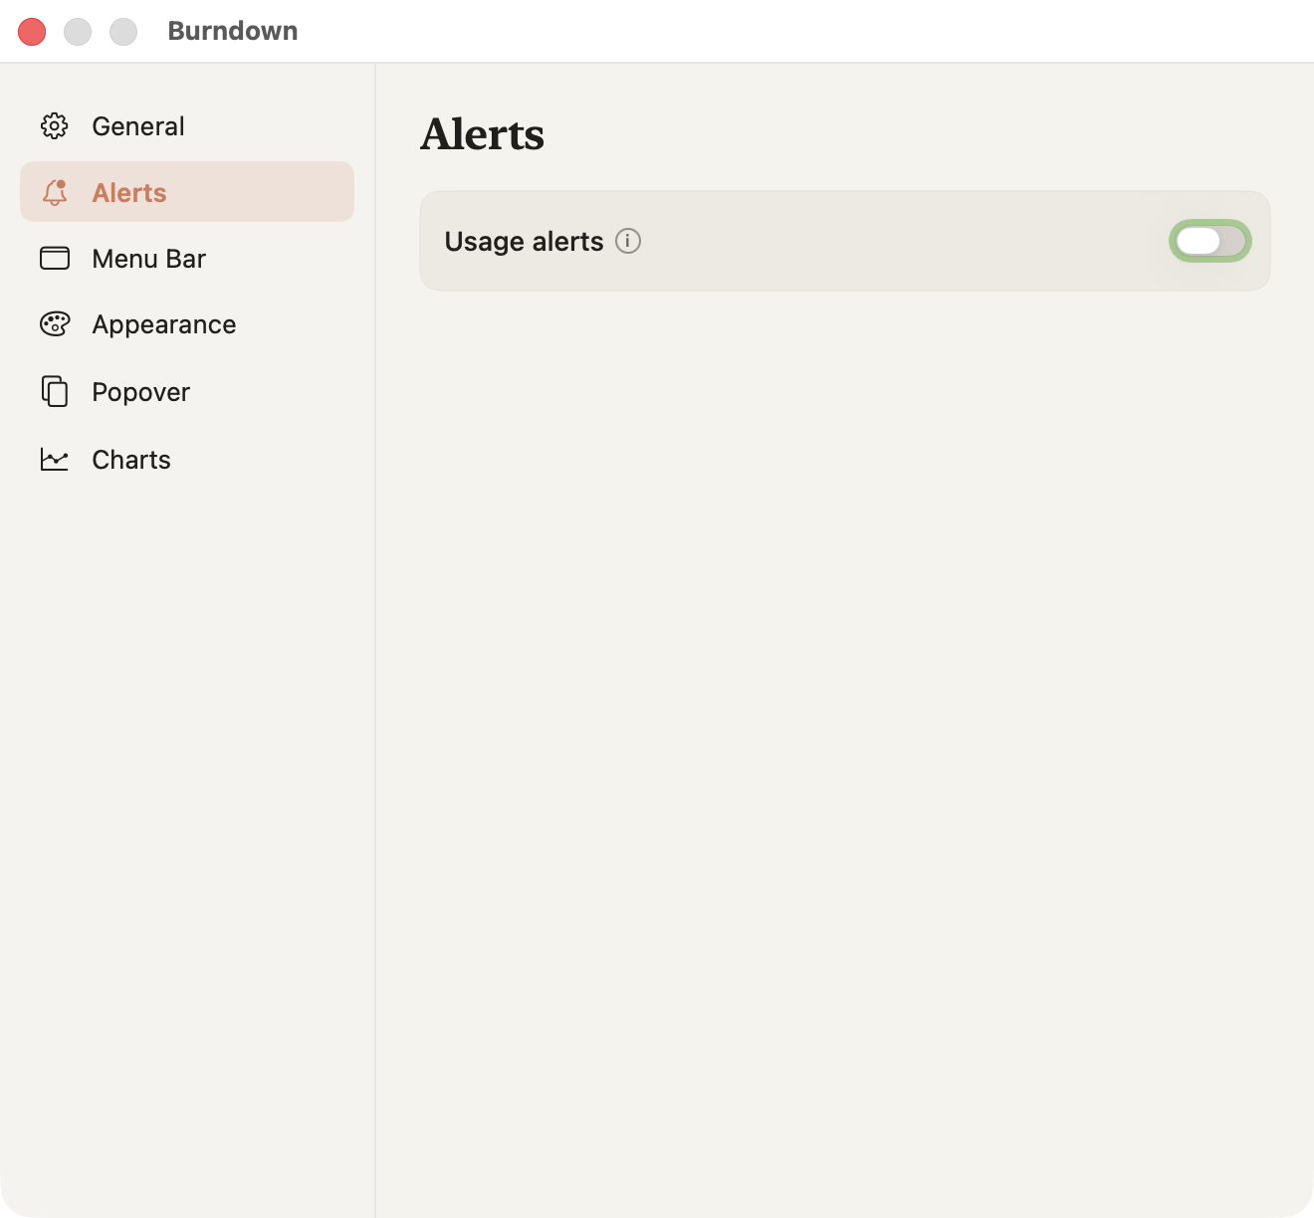Select the Alerts sidebar item
1314x1218 pixels.
187,192
